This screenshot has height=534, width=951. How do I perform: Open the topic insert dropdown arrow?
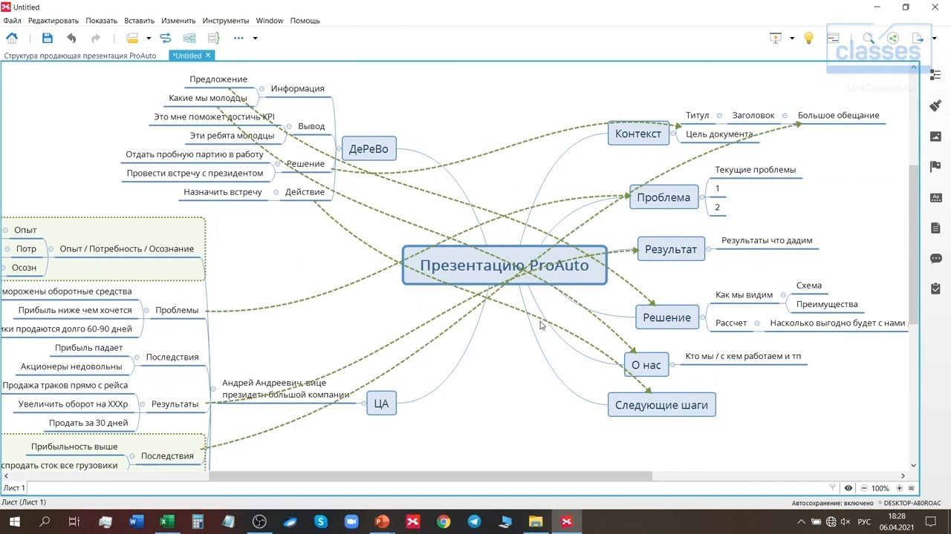click(x=149, y=39)
